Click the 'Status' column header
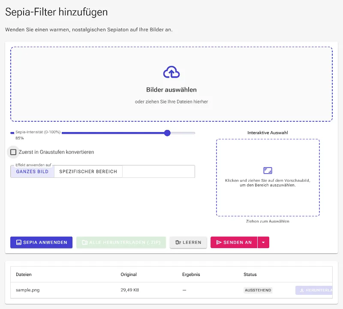Viewport: 343px width, 309px height. (250, 274)
